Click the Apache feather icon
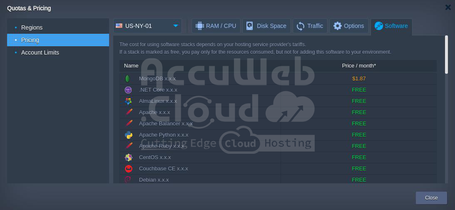Image resolution: width=455 pixels, height=210 pixels. point(129,112)
